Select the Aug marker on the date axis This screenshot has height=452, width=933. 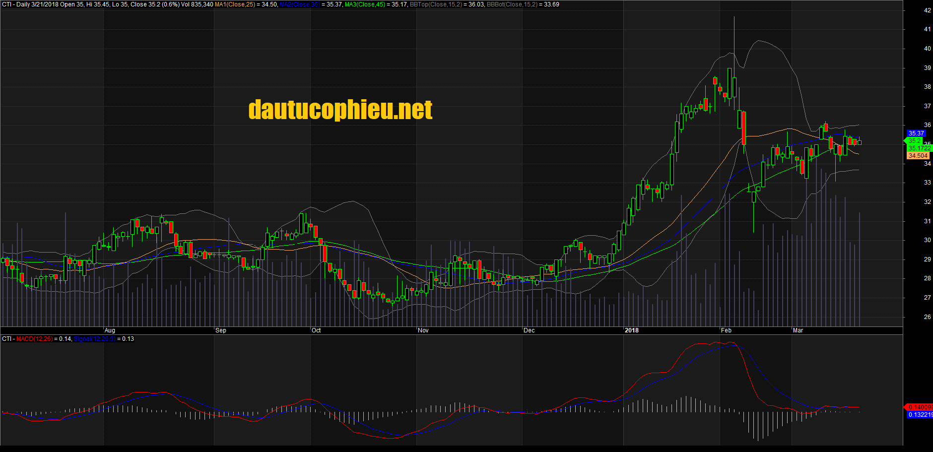pos(110,330)
